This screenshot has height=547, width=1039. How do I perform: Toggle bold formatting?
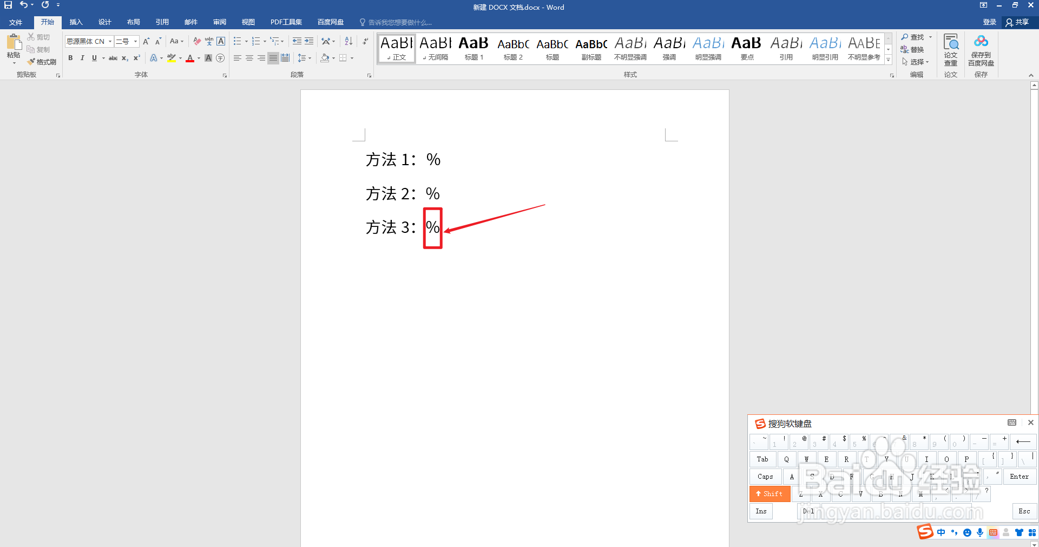point(70,58)
